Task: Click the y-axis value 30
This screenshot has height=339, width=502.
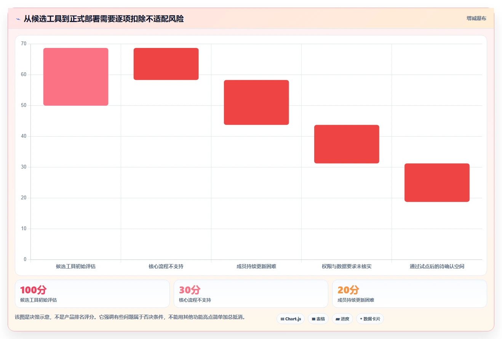Action: 24,167
